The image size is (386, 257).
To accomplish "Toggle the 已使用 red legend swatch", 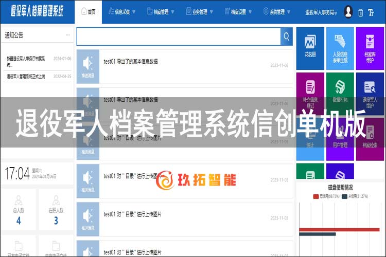I will tap(316, 196).
